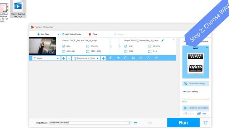Click the greyed Merge button
The height and width of the screenshot is (128, 229).
pyautogui.click(x=119, y=34)
